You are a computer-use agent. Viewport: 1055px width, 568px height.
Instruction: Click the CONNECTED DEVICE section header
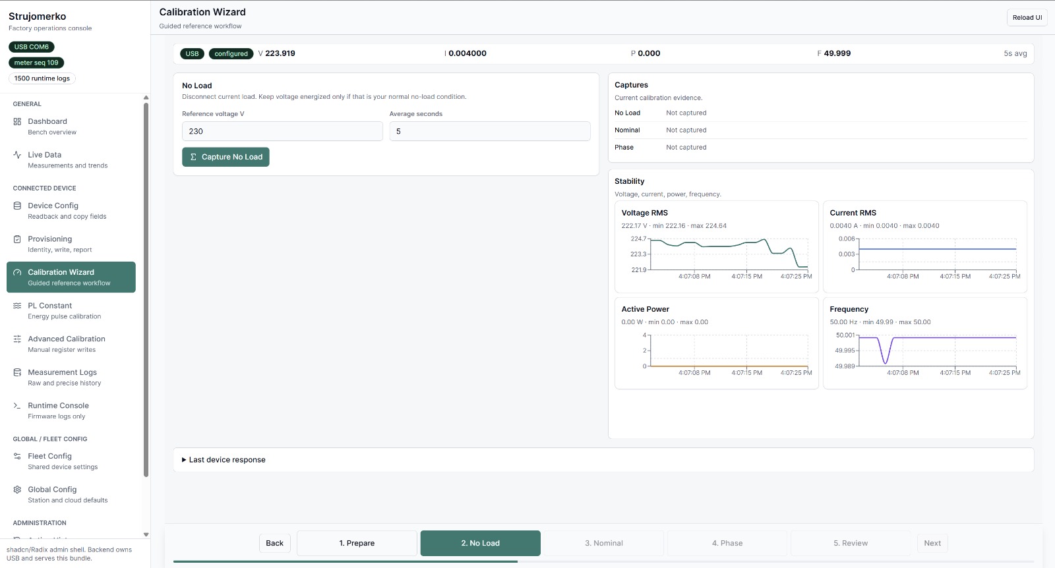(45, 188)
